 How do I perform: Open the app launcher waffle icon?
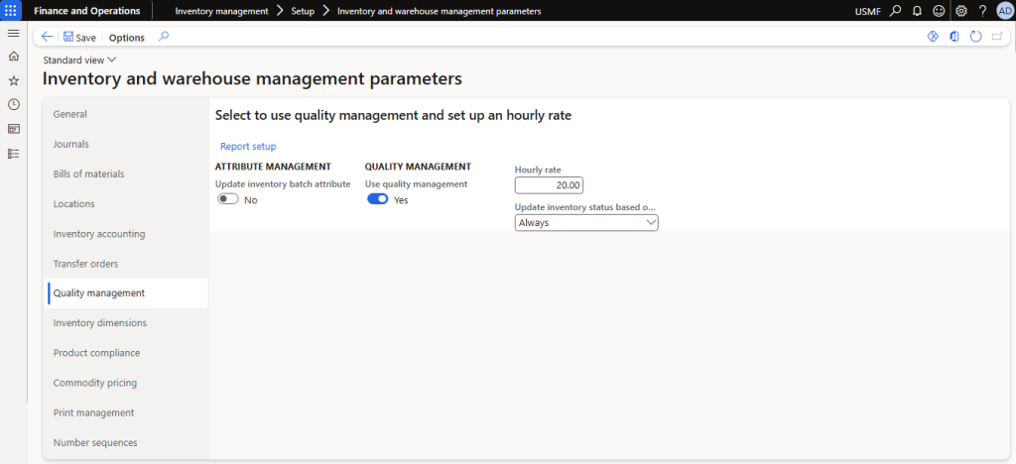tap(13, 11)
